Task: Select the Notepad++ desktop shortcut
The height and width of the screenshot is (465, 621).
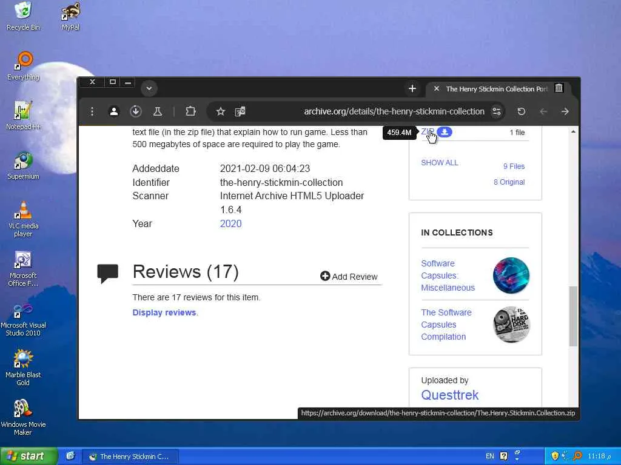Action: point(23,116)
